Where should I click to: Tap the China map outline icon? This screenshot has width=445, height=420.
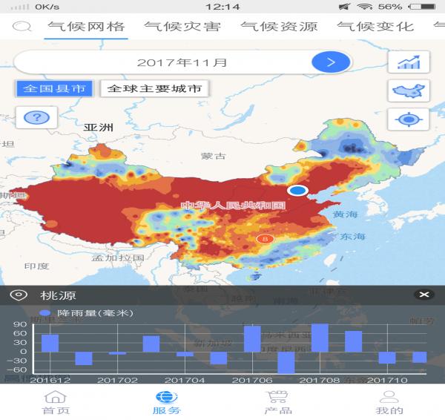point(409,91)
